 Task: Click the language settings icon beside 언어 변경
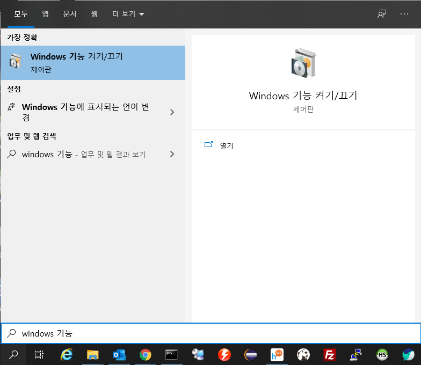[x=11, y=107]
